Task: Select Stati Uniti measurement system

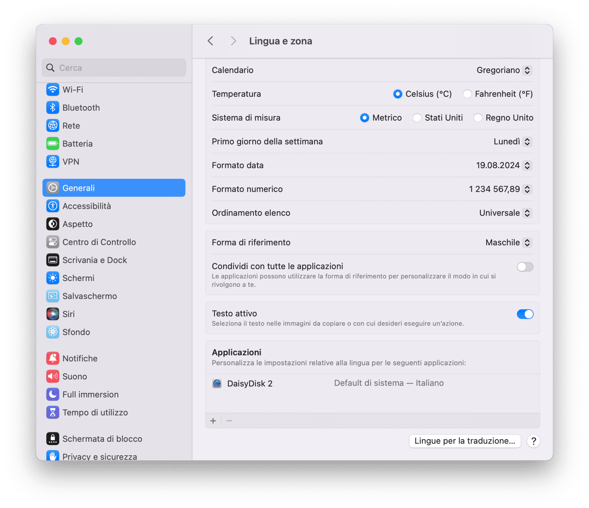Action: [417, 118]
